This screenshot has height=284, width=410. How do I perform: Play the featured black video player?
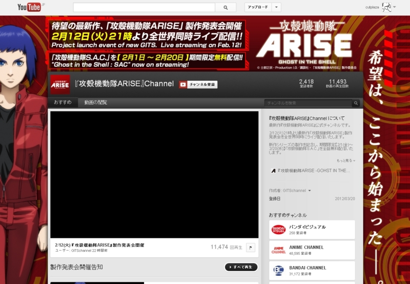154,174
